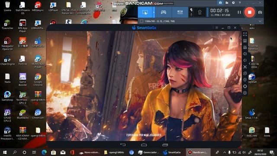Open Cheat Engine desktop shortcut
This screenshot has height=156, width=277.
tap(7, 61)
